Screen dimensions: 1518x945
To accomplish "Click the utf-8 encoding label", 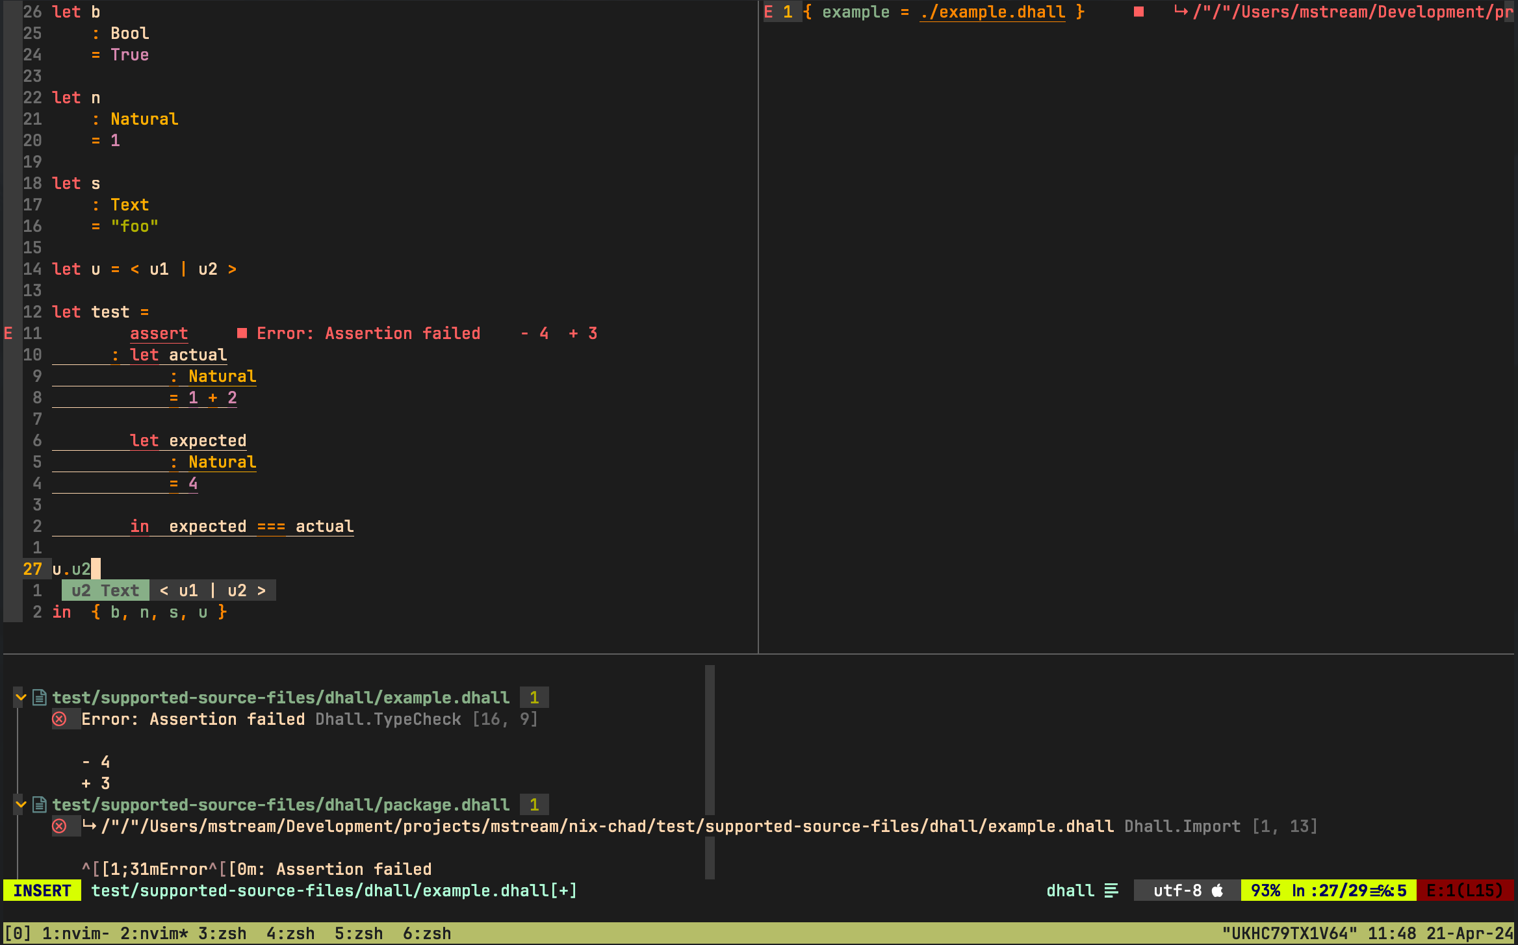I will (1177, 890).
